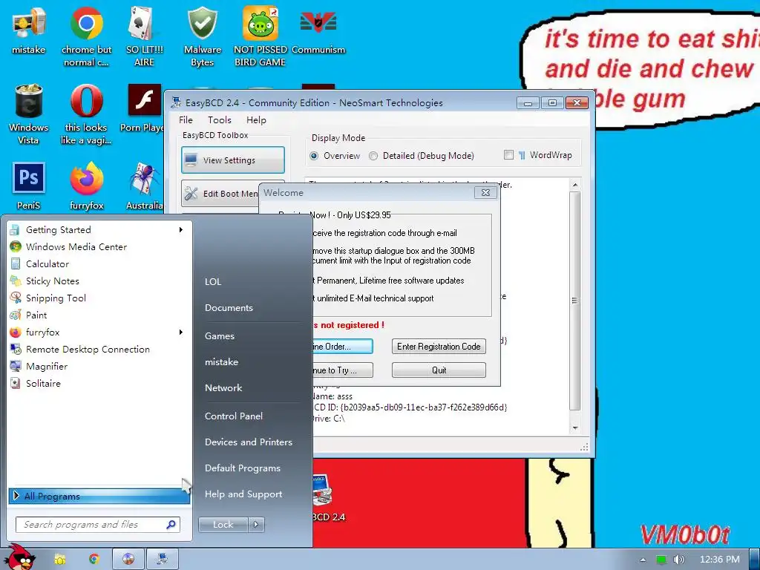Switch to EasyBCD taskbar button
This screenshot has height=570, width=760.
(163, 560)
